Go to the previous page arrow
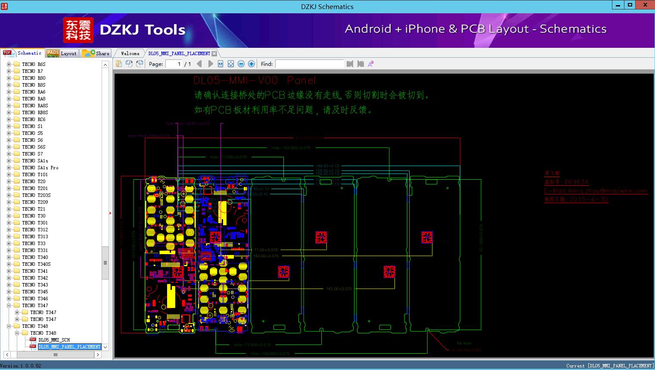655x370 pixels. (x=199, y=64)
